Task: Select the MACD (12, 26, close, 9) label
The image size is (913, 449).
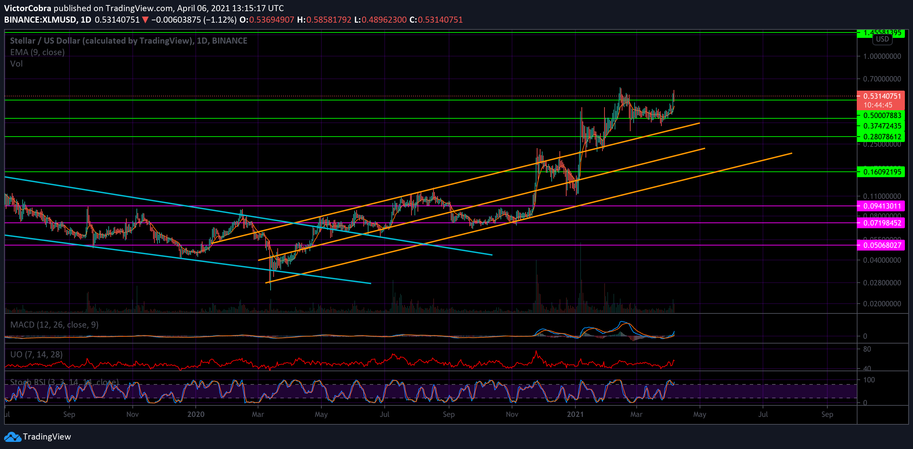Action: [54, 325]
